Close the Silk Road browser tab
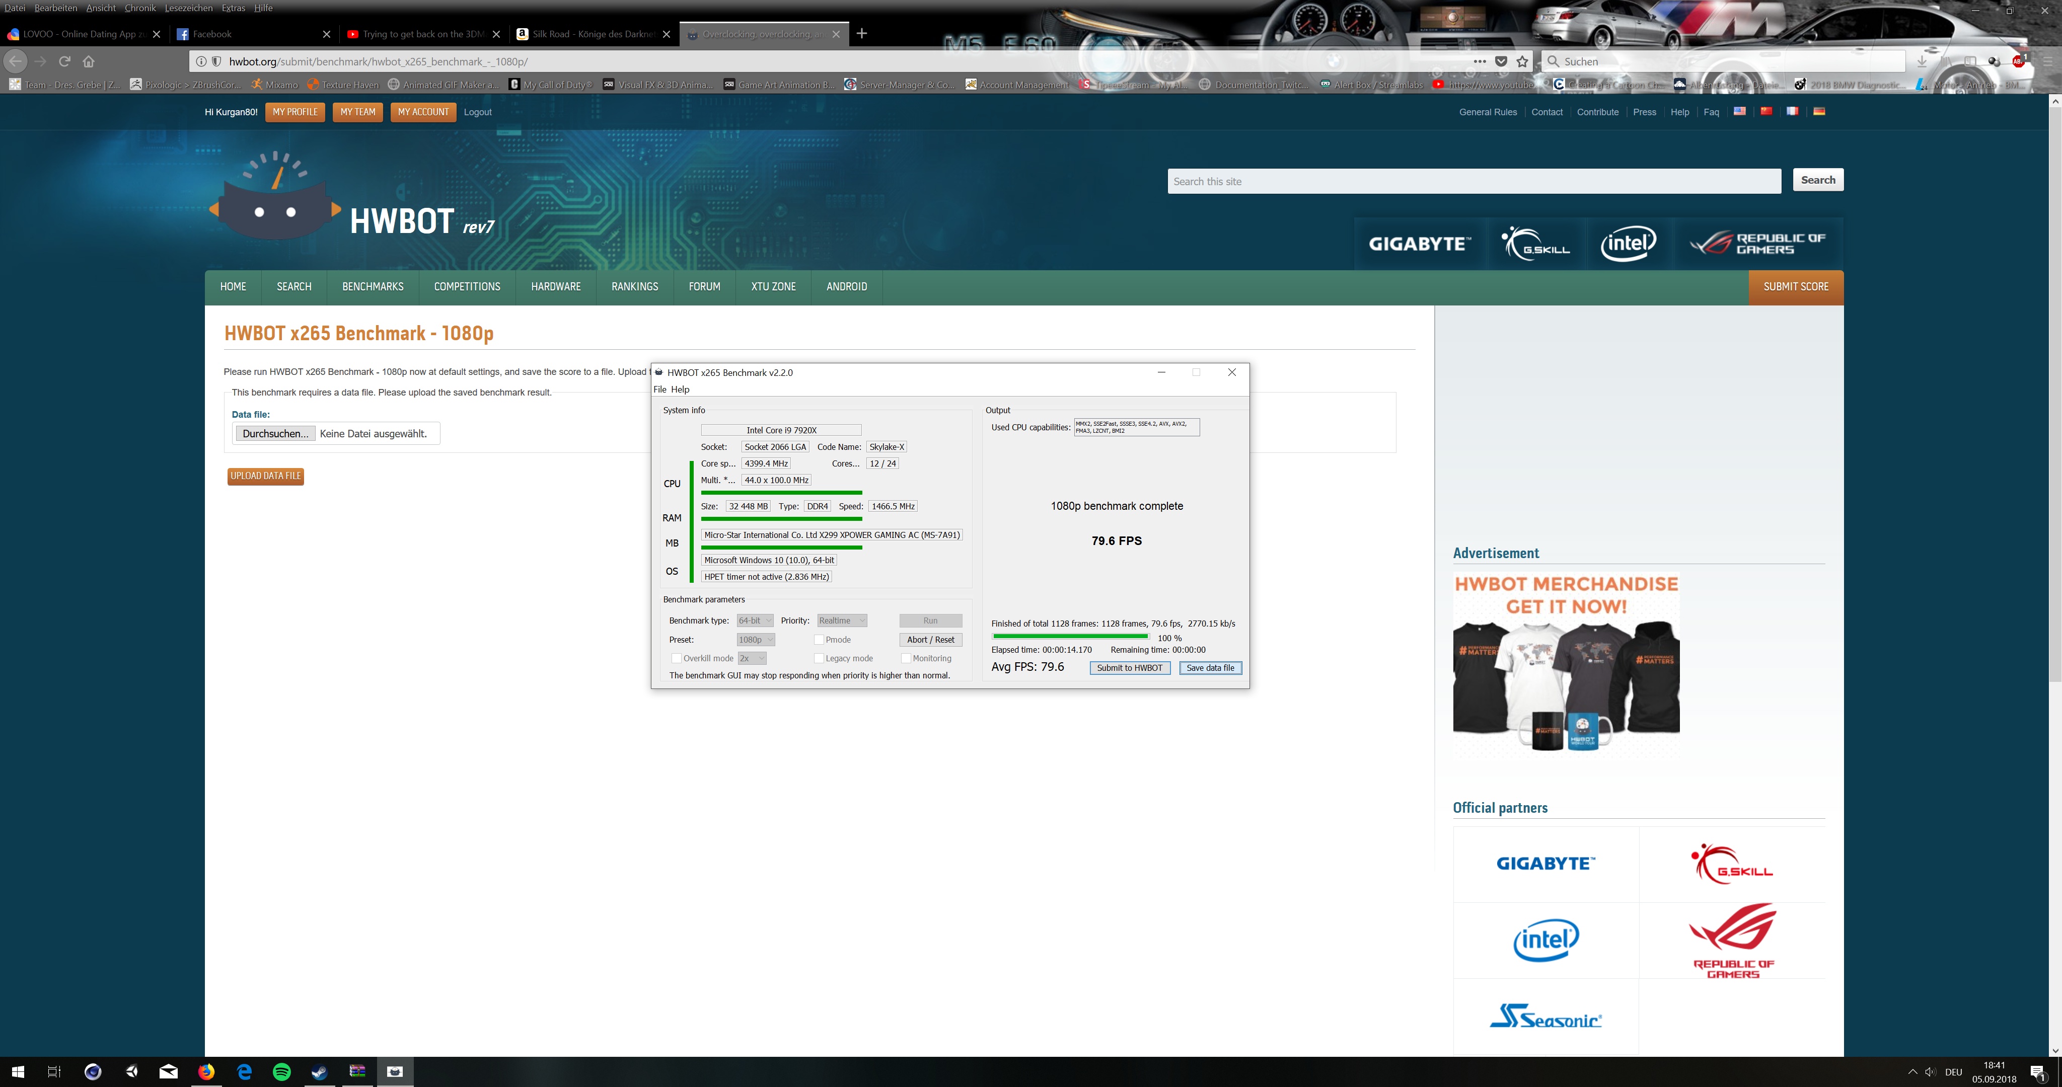 (666, 34)
